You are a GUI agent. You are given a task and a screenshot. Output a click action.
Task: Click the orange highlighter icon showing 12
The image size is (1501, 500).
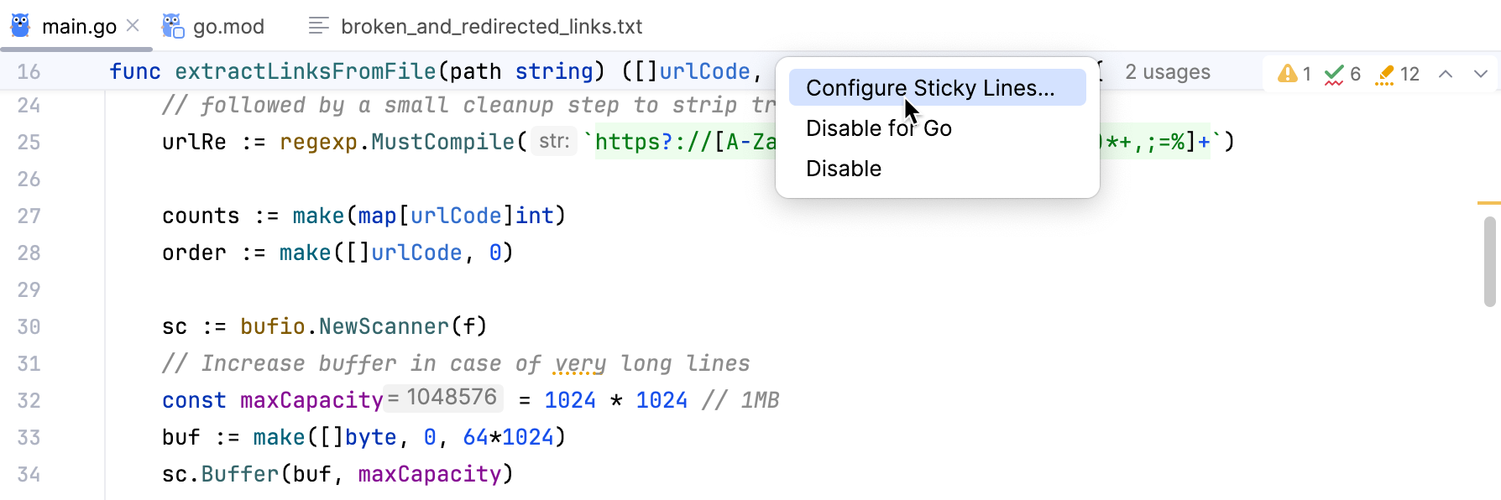1386,72
